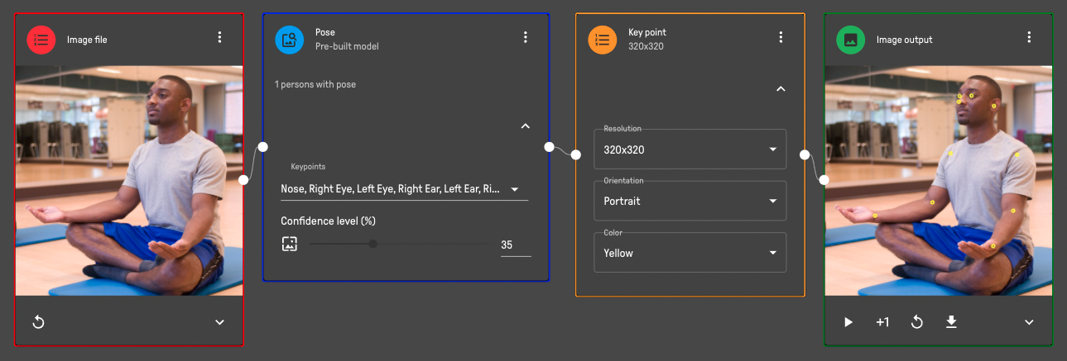1067x361 pixels.
Task: Open the Color dropdown showing Yellow
Action: point(690,253)
